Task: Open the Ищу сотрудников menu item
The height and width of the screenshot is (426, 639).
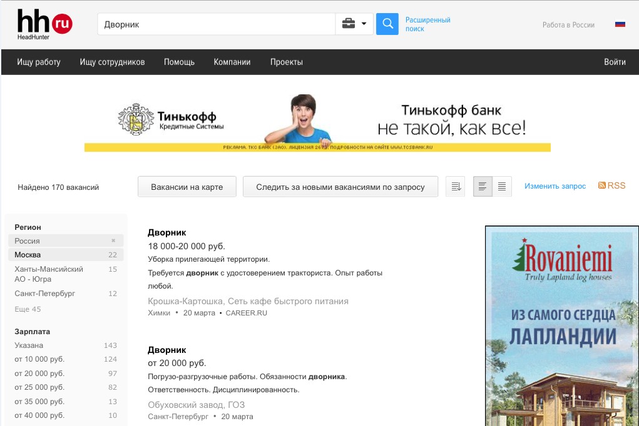Action: click(x=112, y=62)
